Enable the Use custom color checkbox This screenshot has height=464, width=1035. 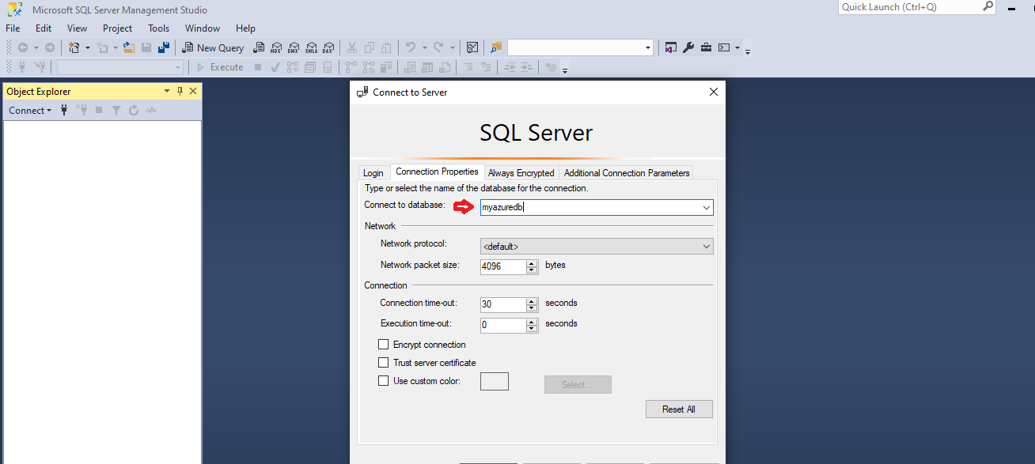pyautogui.click(x=384, y=381)
